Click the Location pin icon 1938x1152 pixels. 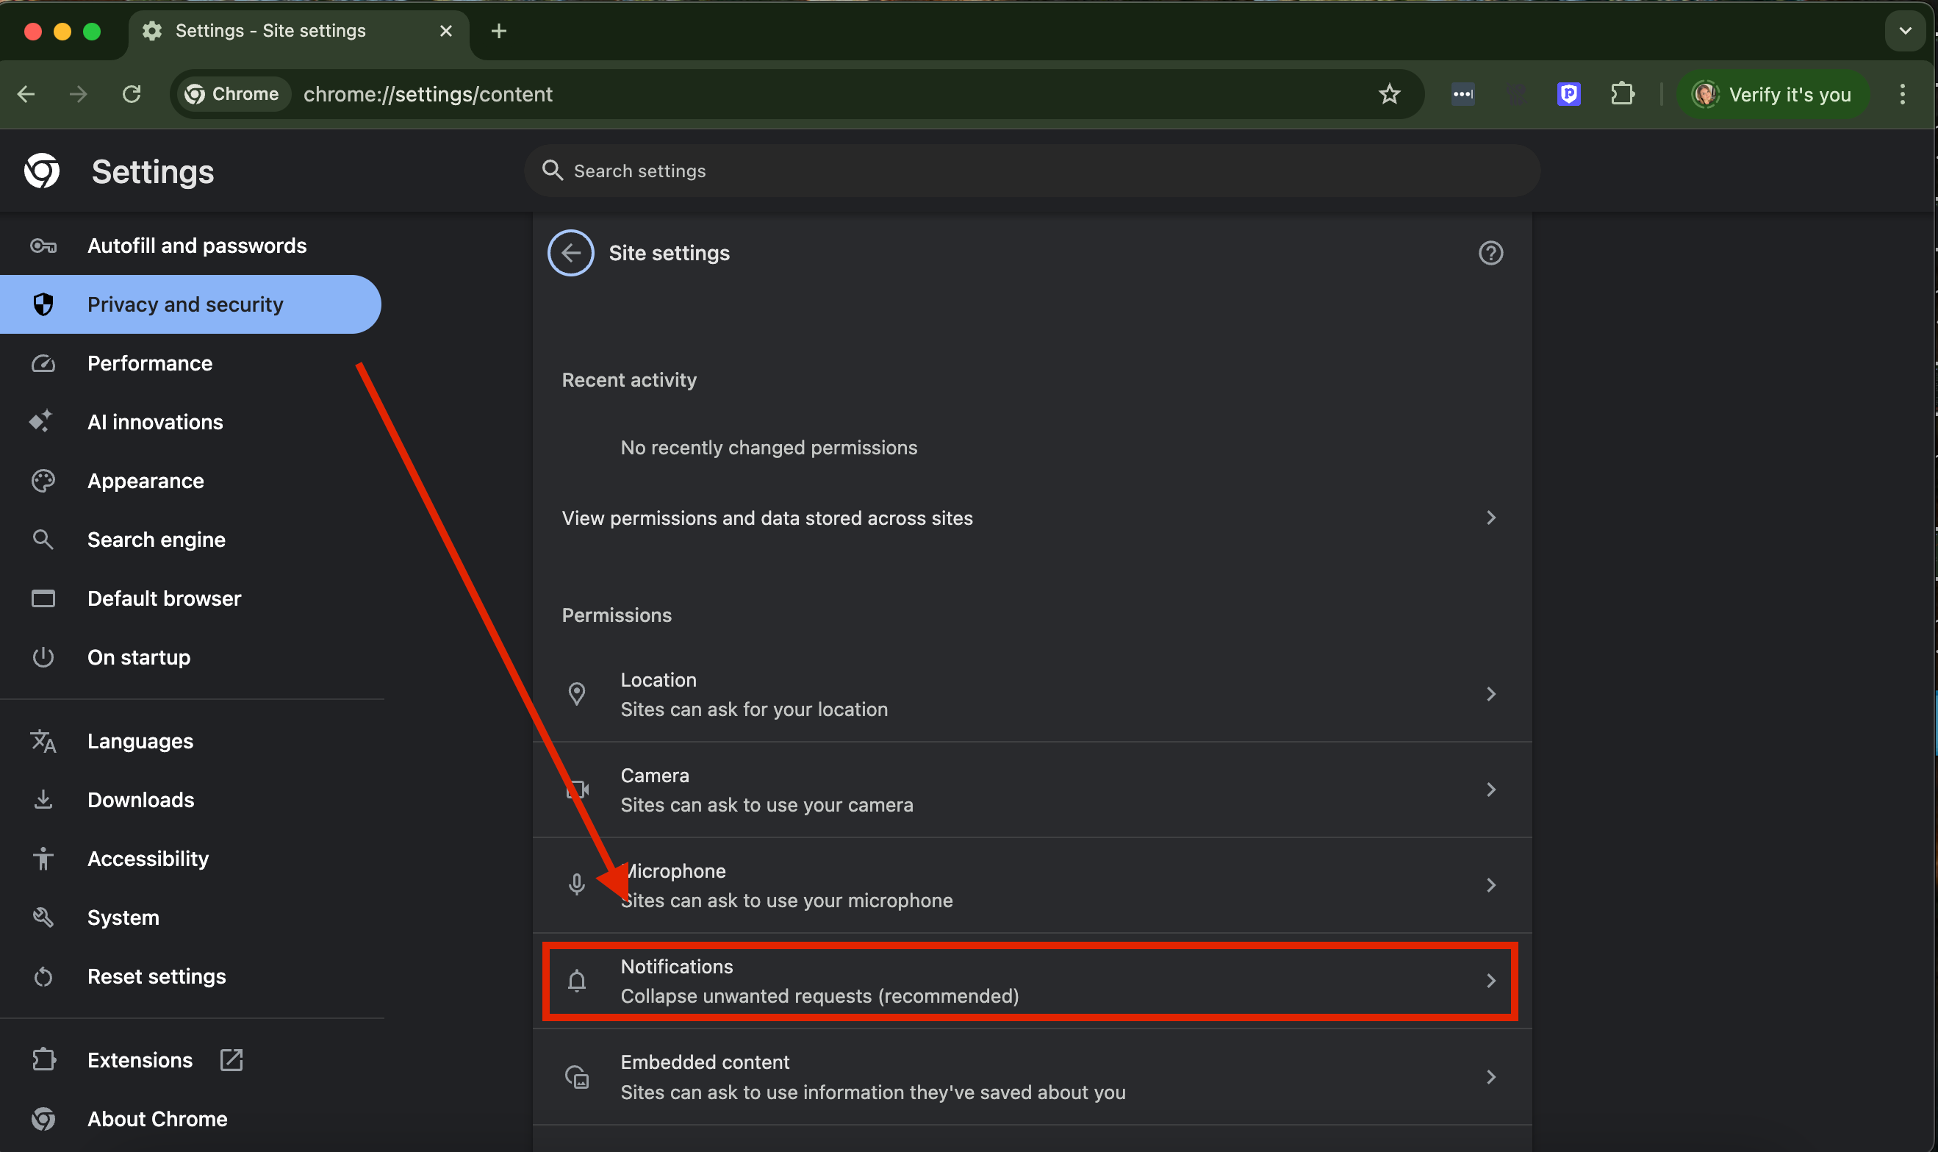point(576,693)
